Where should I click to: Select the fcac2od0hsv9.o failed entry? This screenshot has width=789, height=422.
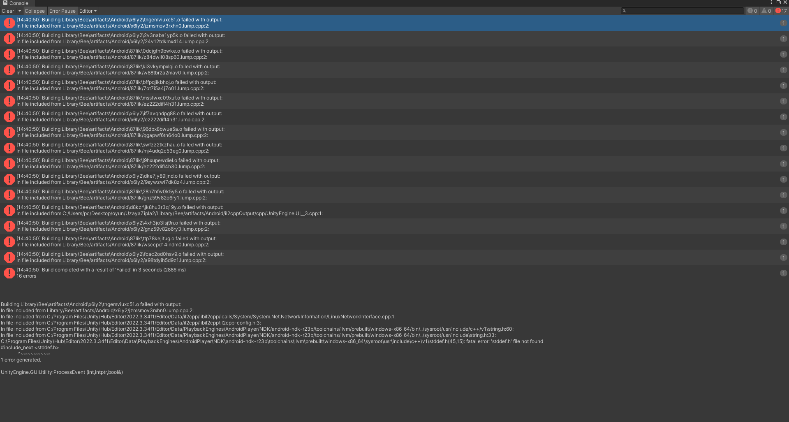pyautogui.click(x=394, y=257)
